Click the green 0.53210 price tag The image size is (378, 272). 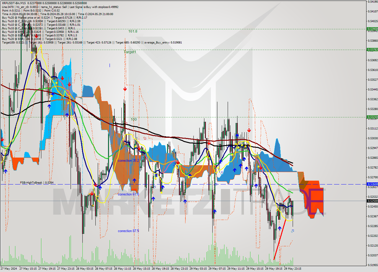[x=372, y=117]
